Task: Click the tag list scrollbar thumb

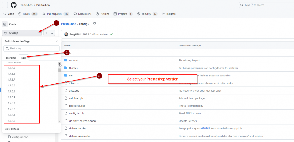Action: [x=59, y=70]
